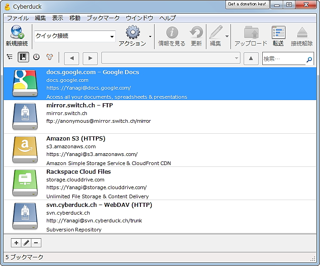This screenshot has width=320, height=266.
Task: Go back with the left arrow button
Action: point(72,58)
